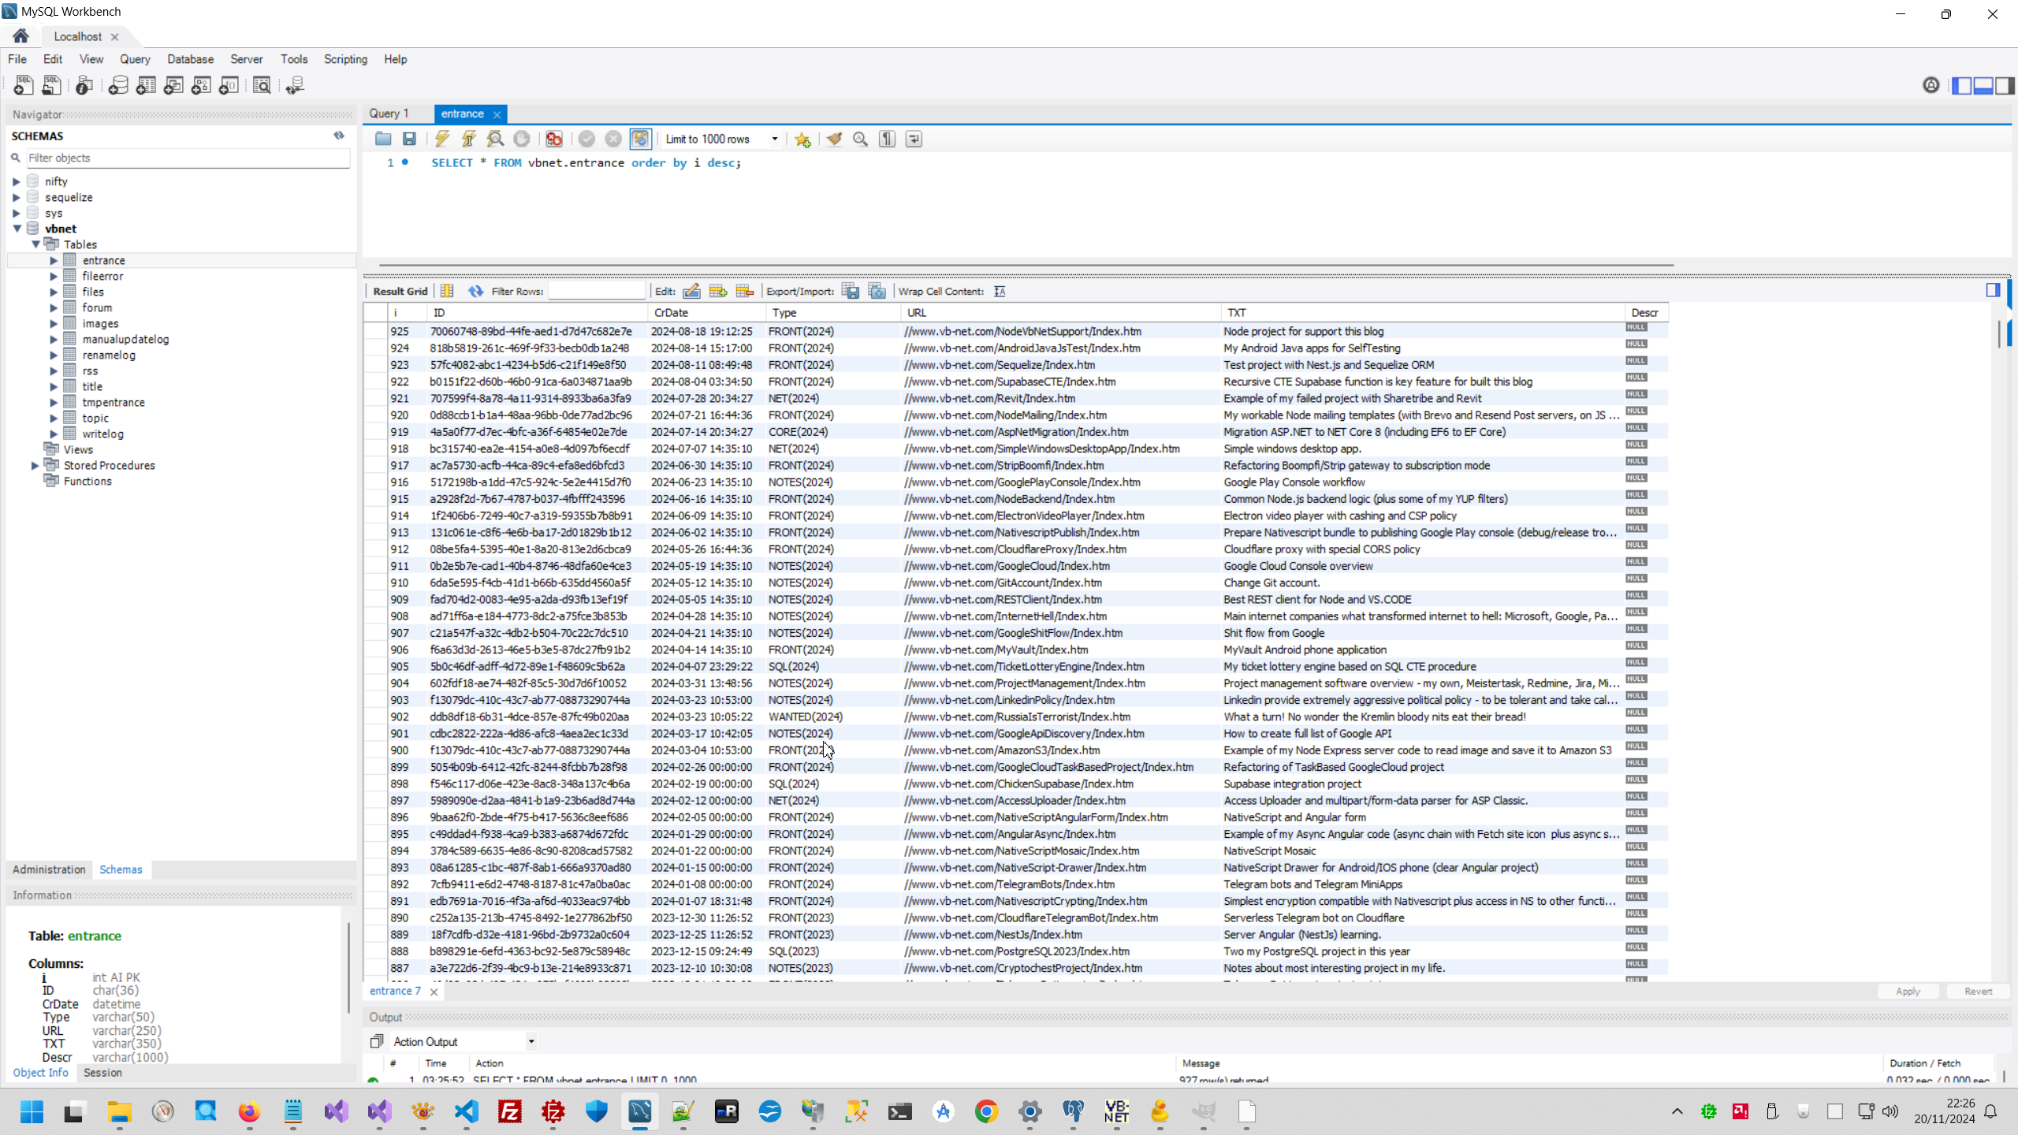Open the Database menu
This screenshot has height=1135, width=2018.
pyautogui.click(x=190, y=59)
